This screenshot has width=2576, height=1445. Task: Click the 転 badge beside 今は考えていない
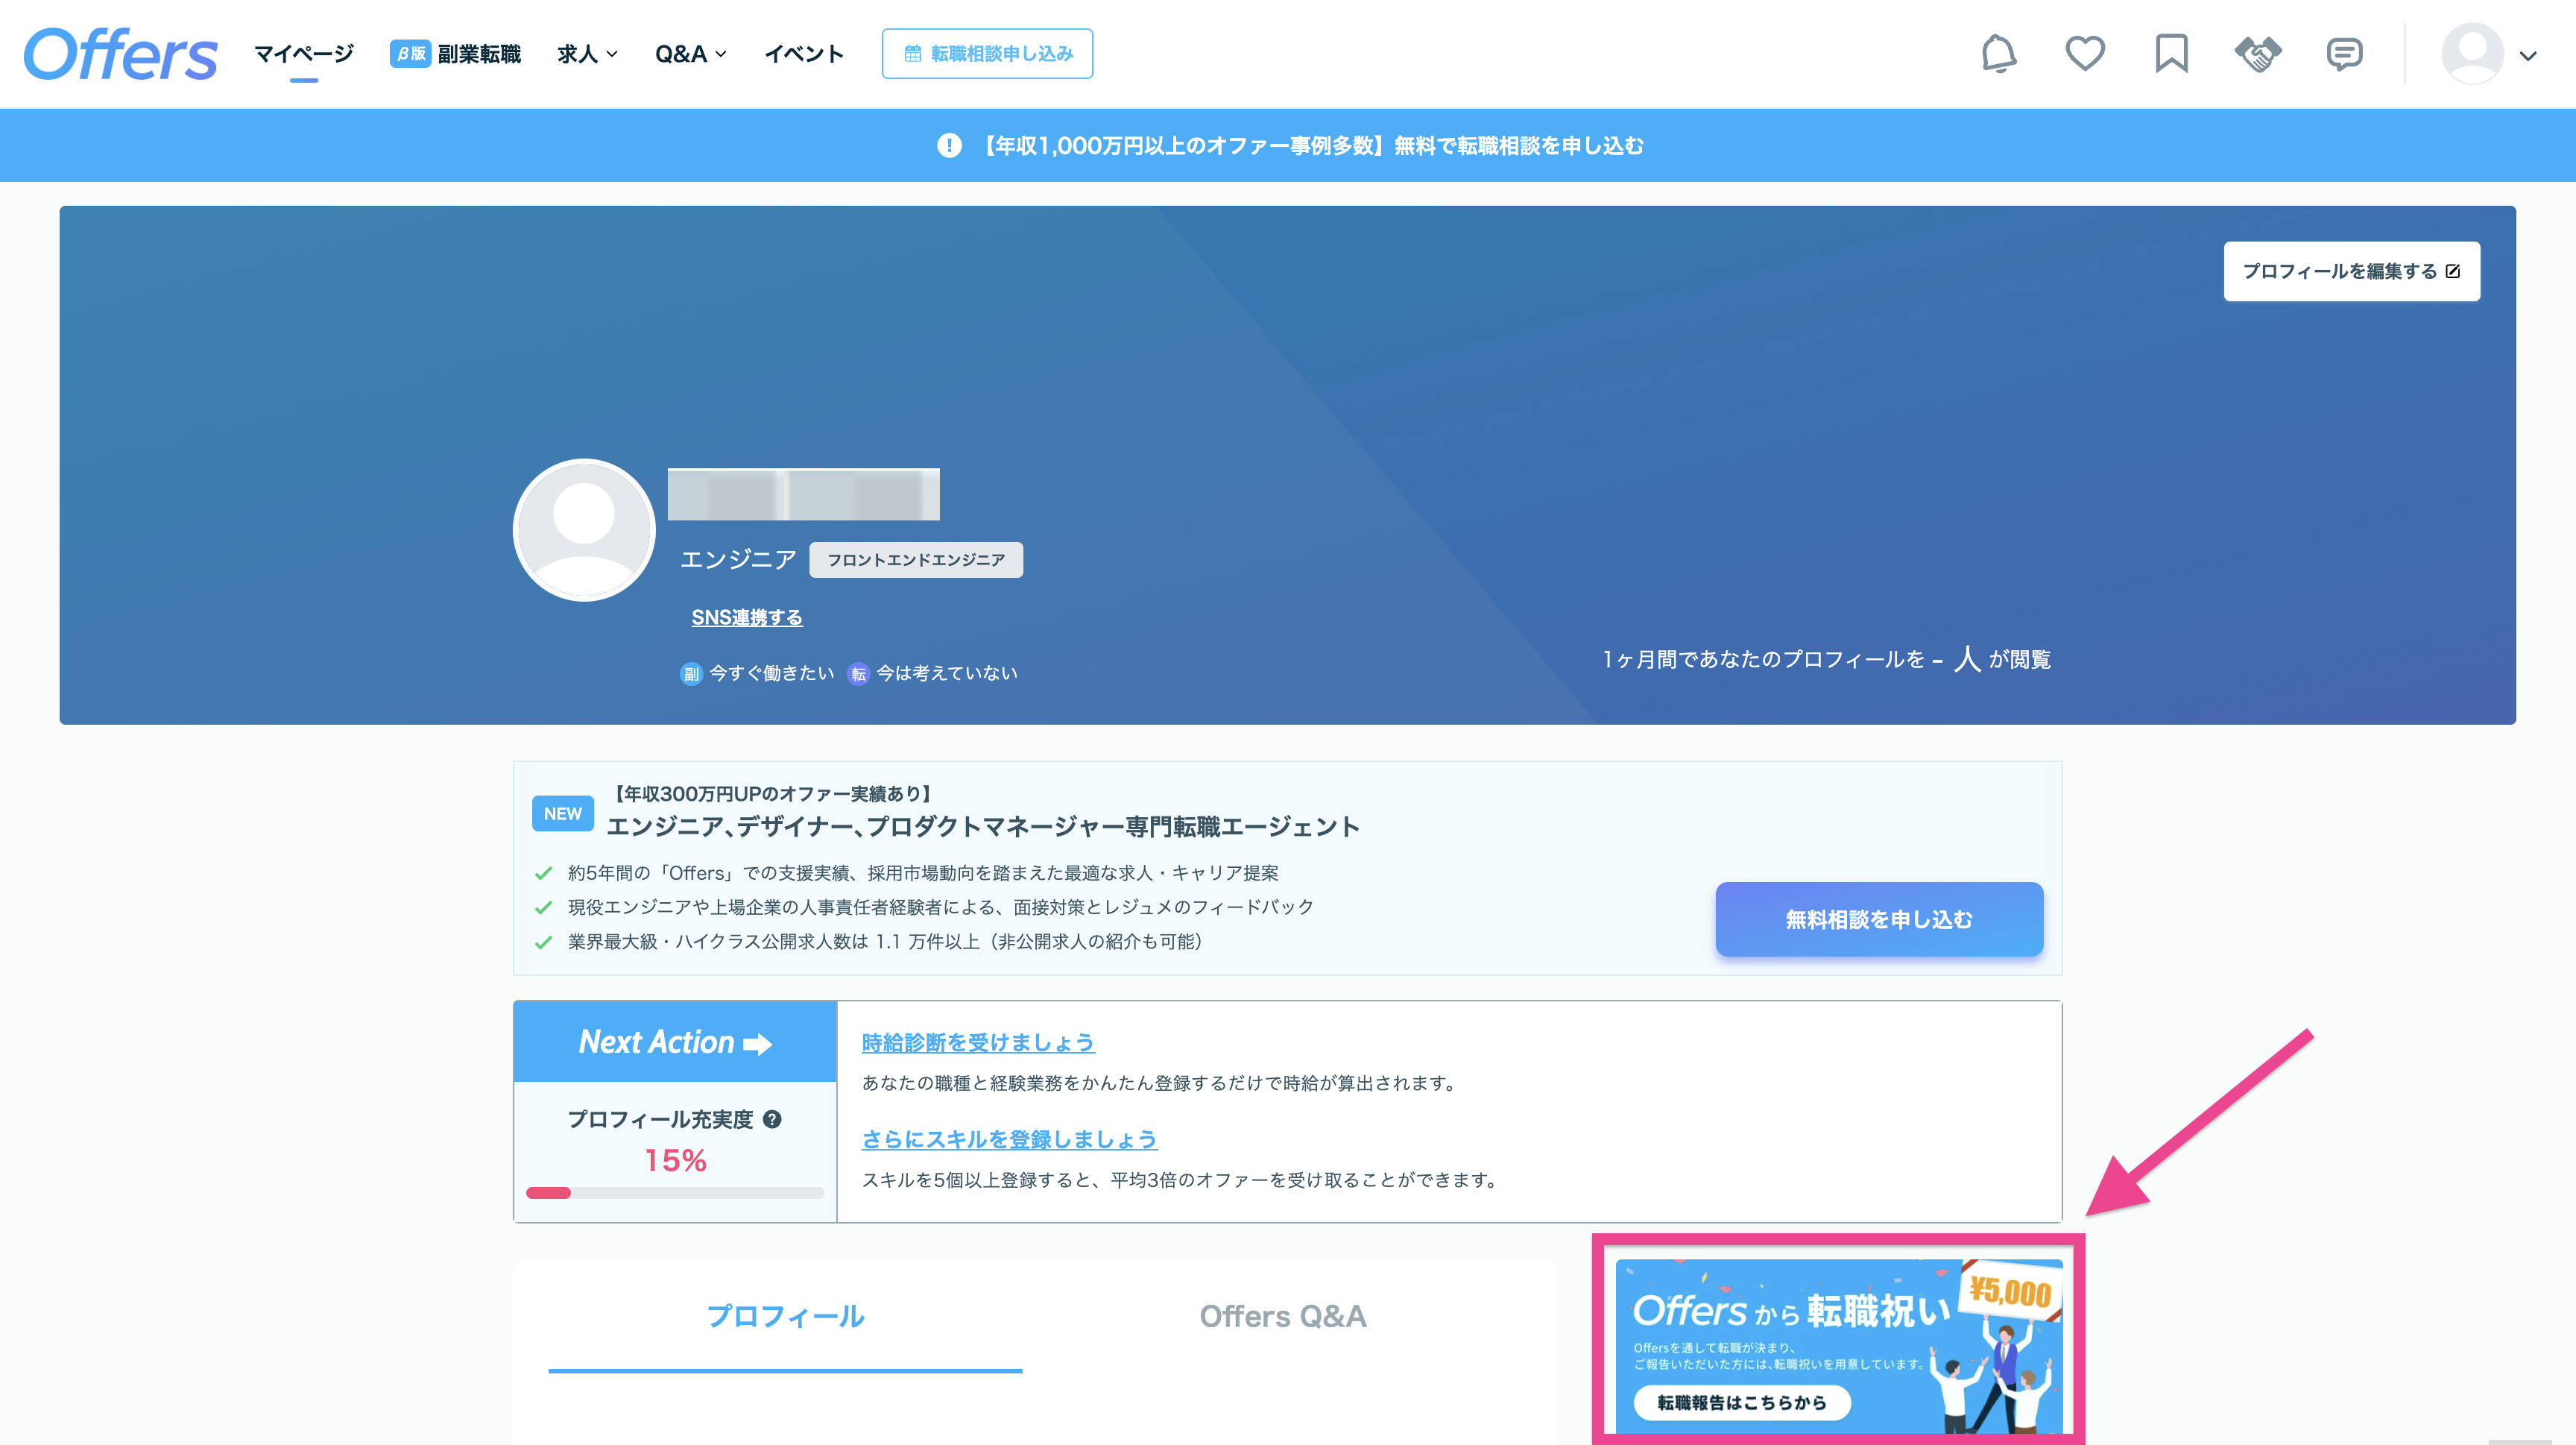tap(858, 674)
